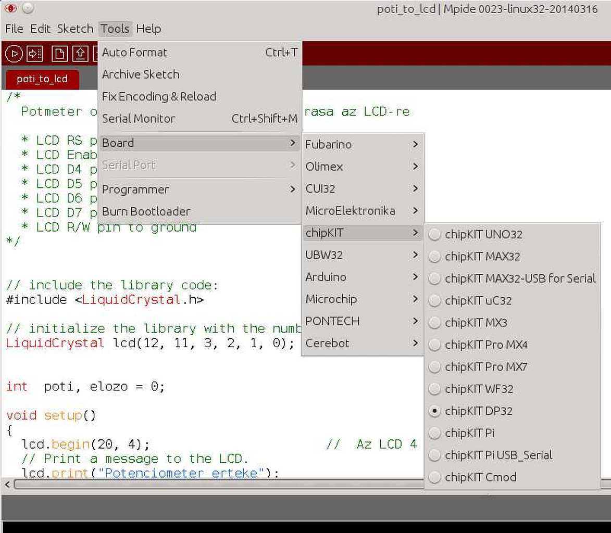
Task: Select chipKIT Pro MX4 board
Action: [x=512, y=345]
